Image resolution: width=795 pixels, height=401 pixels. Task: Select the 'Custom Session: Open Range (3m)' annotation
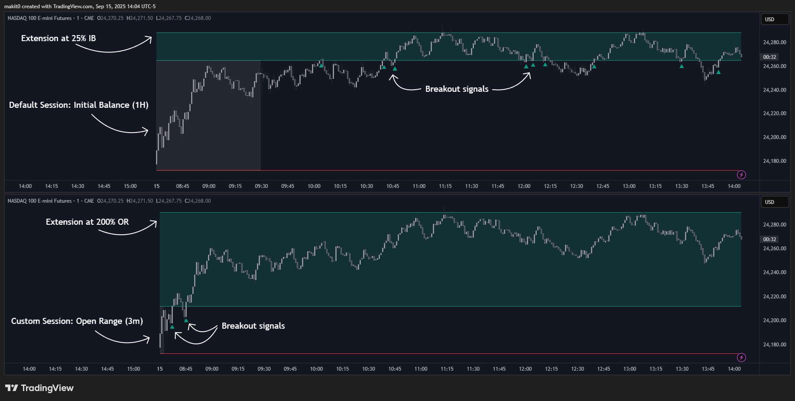point(77,321)
